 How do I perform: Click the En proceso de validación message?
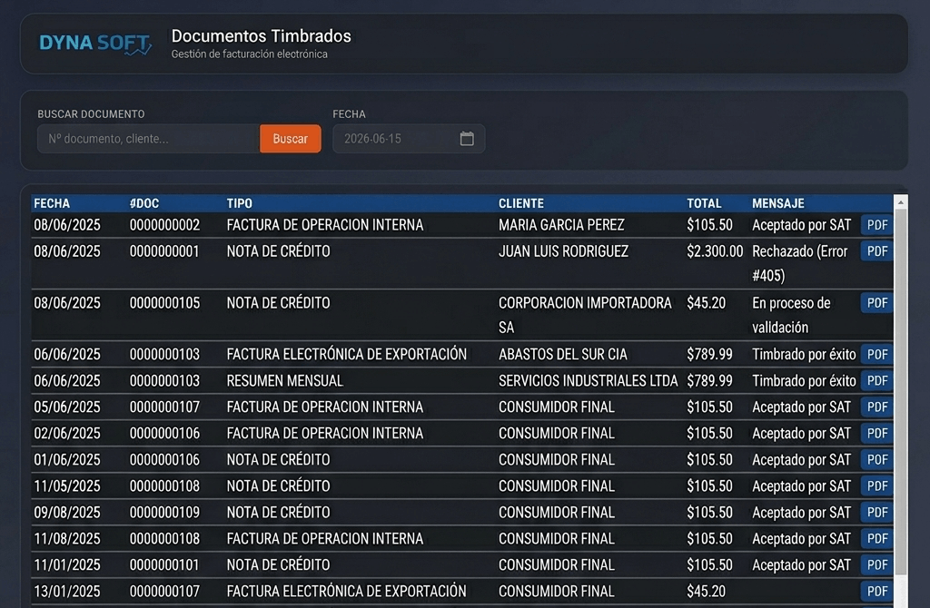pyautogui.click(x=791, y=315)
